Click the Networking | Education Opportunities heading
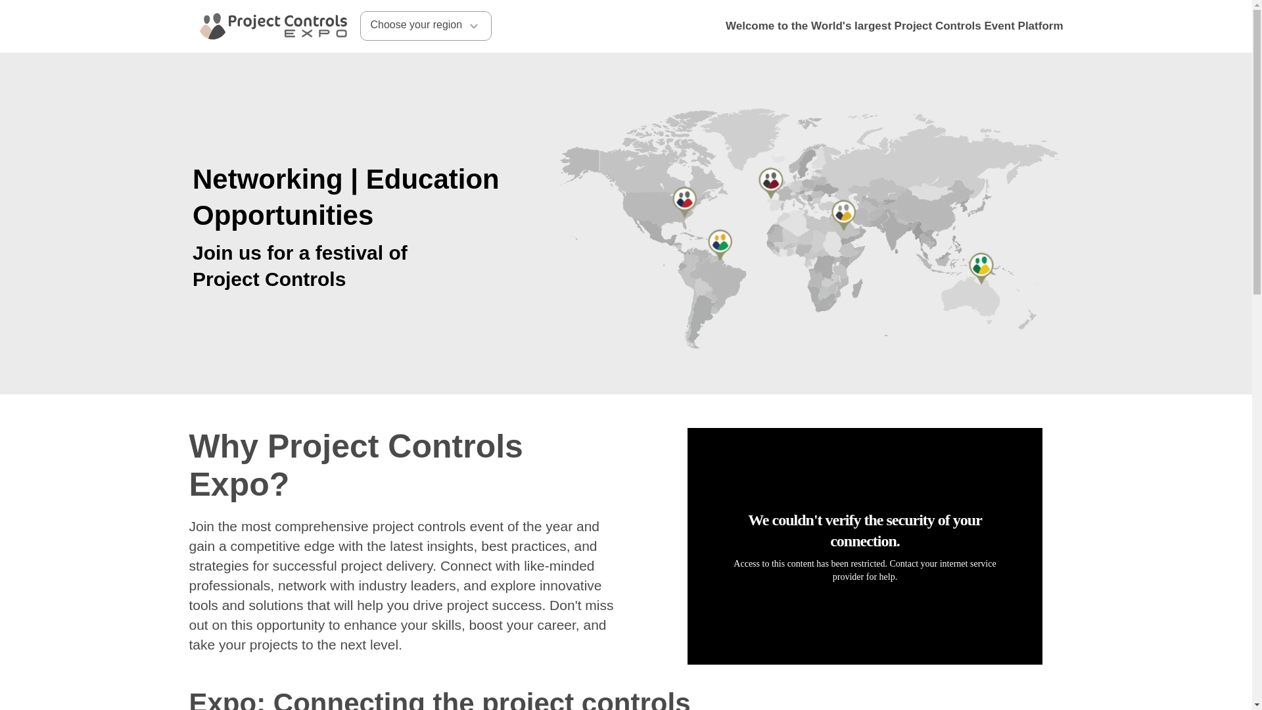The width and height of the screenshot is (1262, 710). [346, 197]
